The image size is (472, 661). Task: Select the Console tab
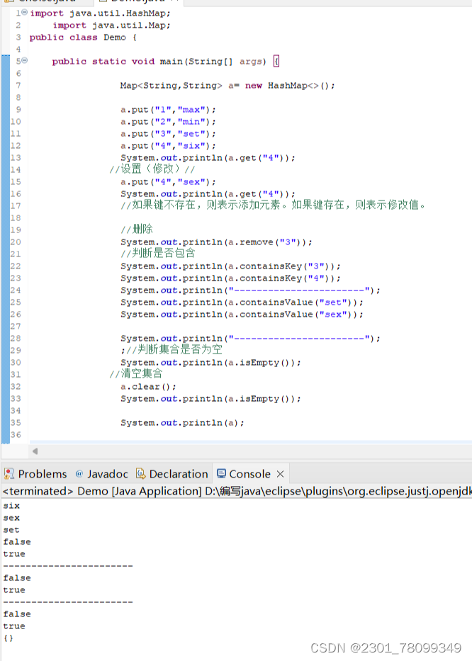pos(249,474)
